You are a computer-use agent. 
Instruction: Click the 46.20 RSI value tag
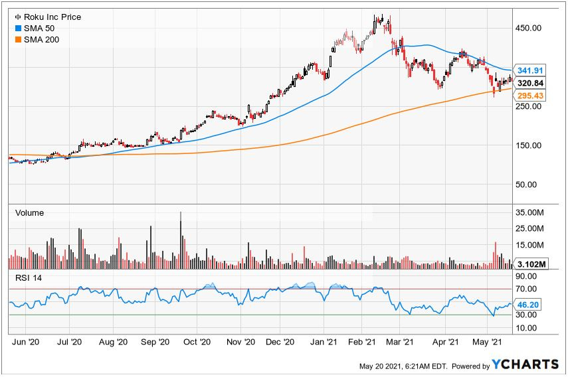pos(527,305)
